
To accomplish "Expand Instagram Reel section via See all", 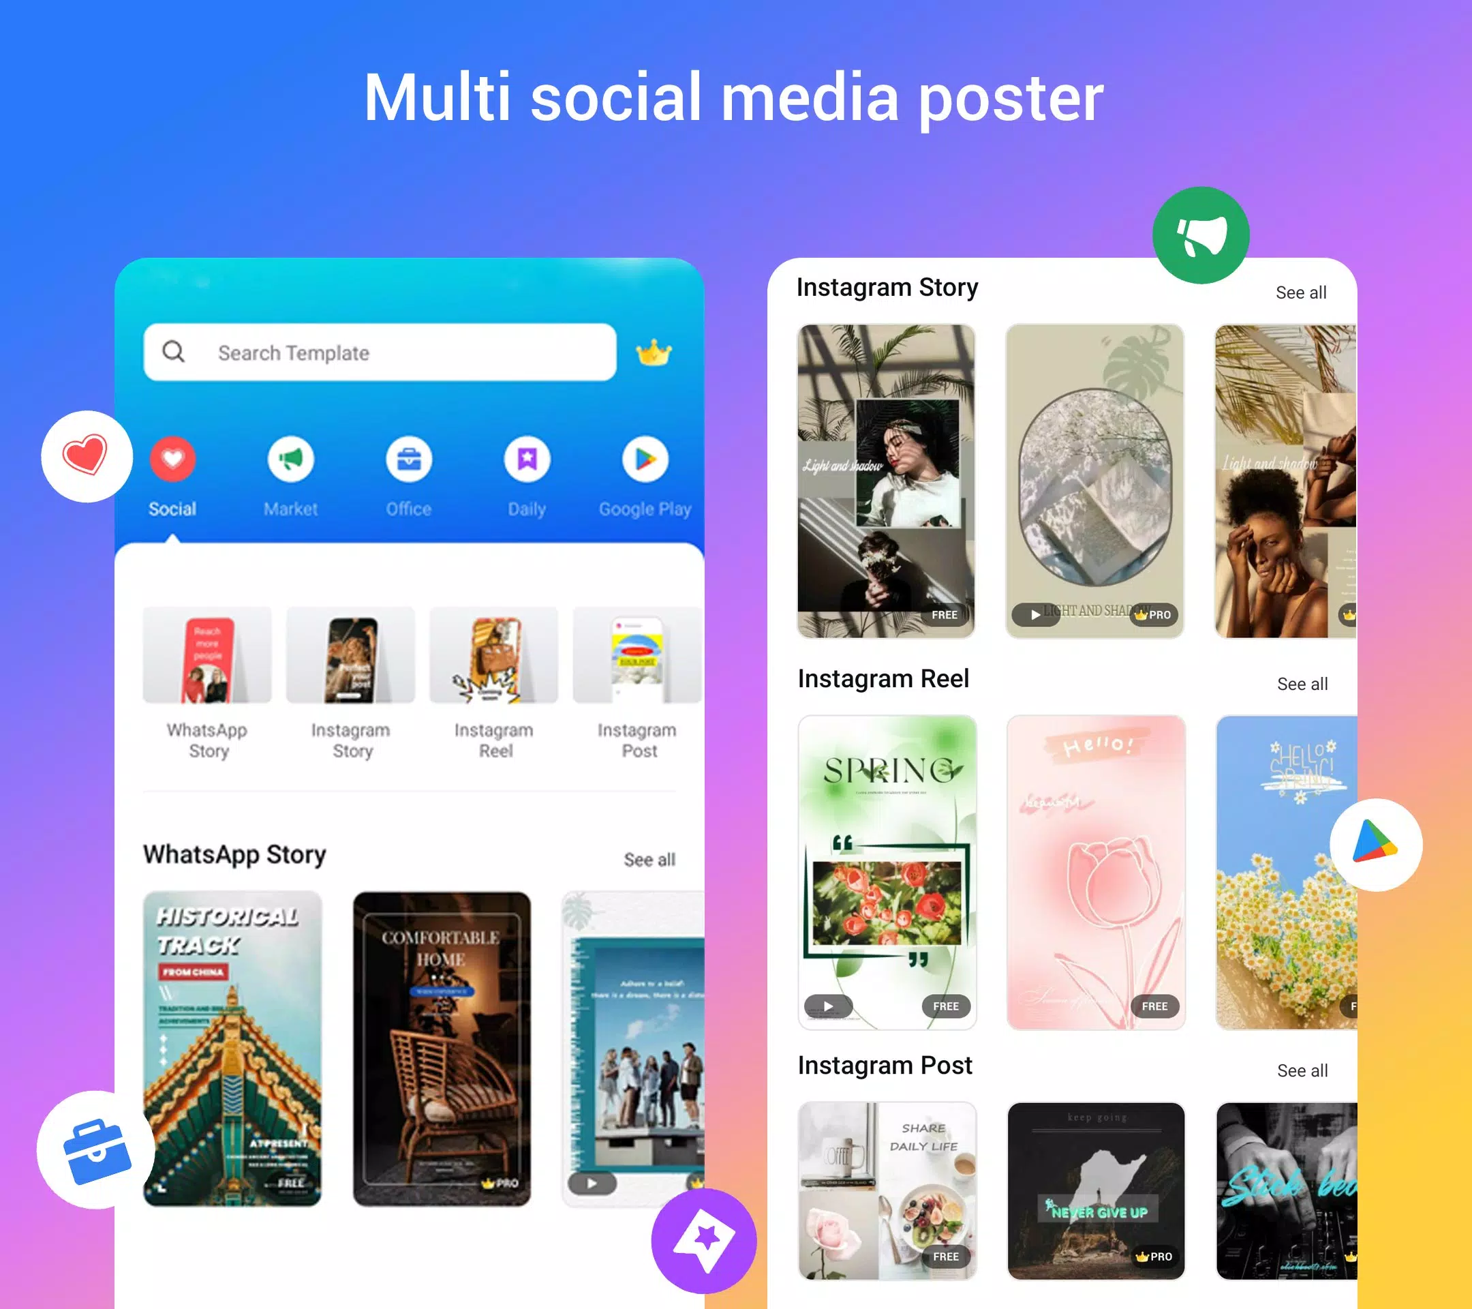I will [1299, 684].
